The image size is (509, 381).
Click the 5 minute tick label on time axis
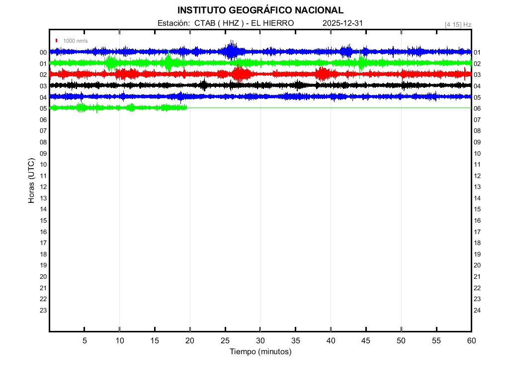coord(85,341)
